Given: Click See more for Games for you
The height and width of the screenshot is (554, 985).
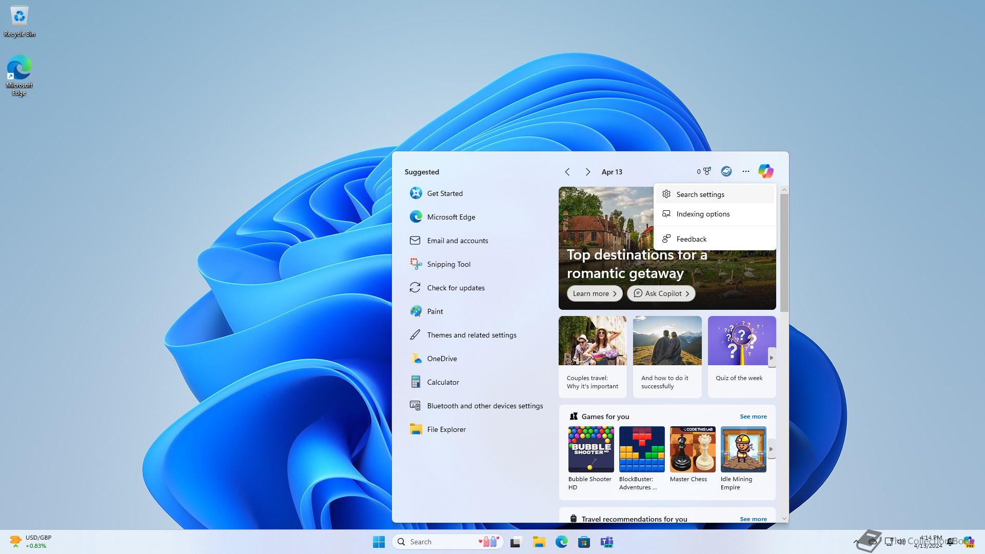Looking at the screenshot, I should [x=753, y=417].
